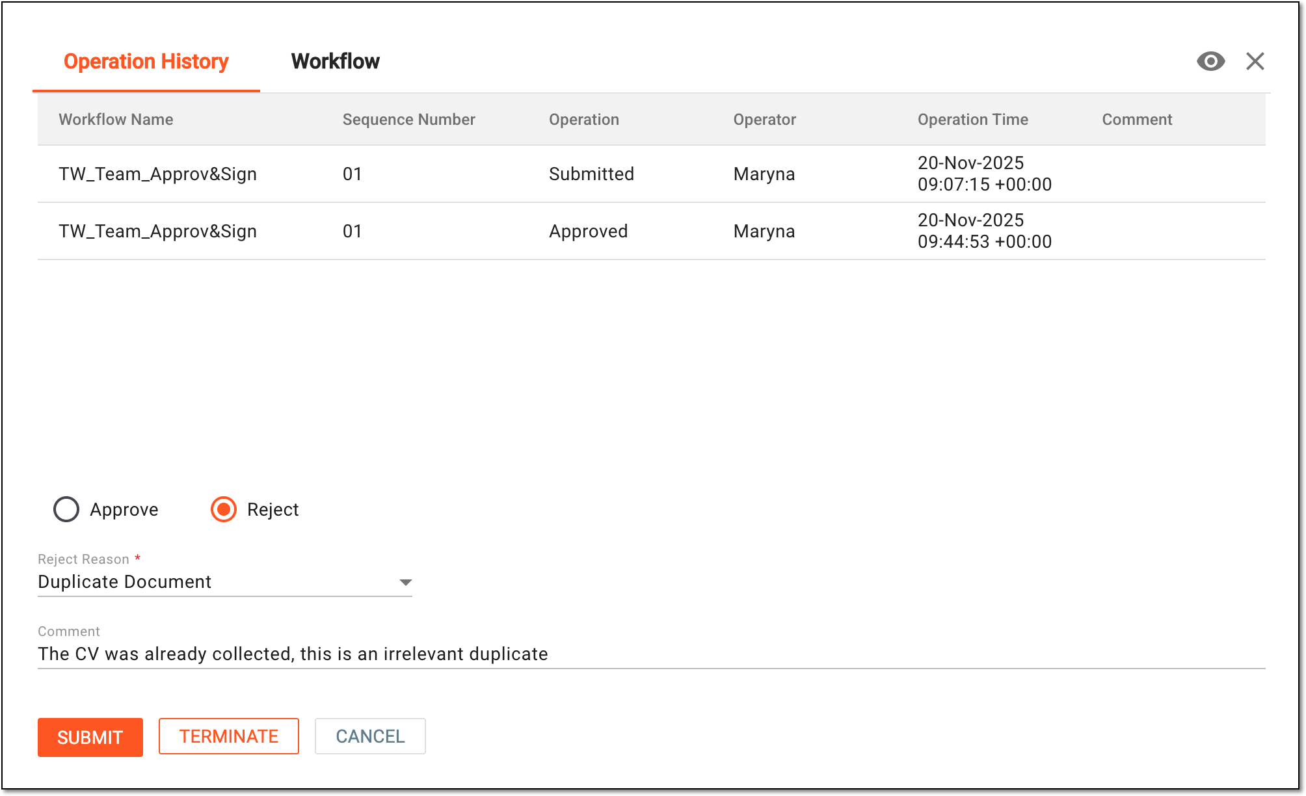Select TW_Team_Approv&Sign in the Submitted row

click(158, 174)
